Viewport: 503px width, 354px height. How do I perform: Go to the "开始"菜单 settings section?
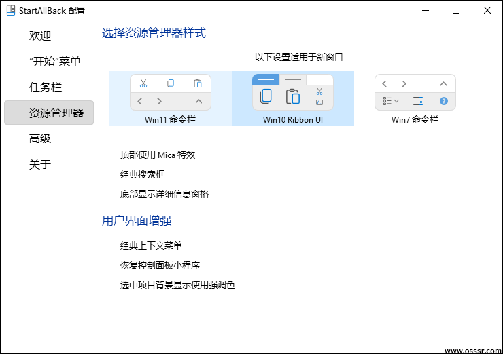(55, 61)
